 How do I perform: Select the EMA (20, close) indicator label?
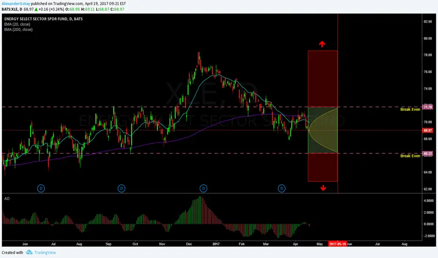coord(17,24)
